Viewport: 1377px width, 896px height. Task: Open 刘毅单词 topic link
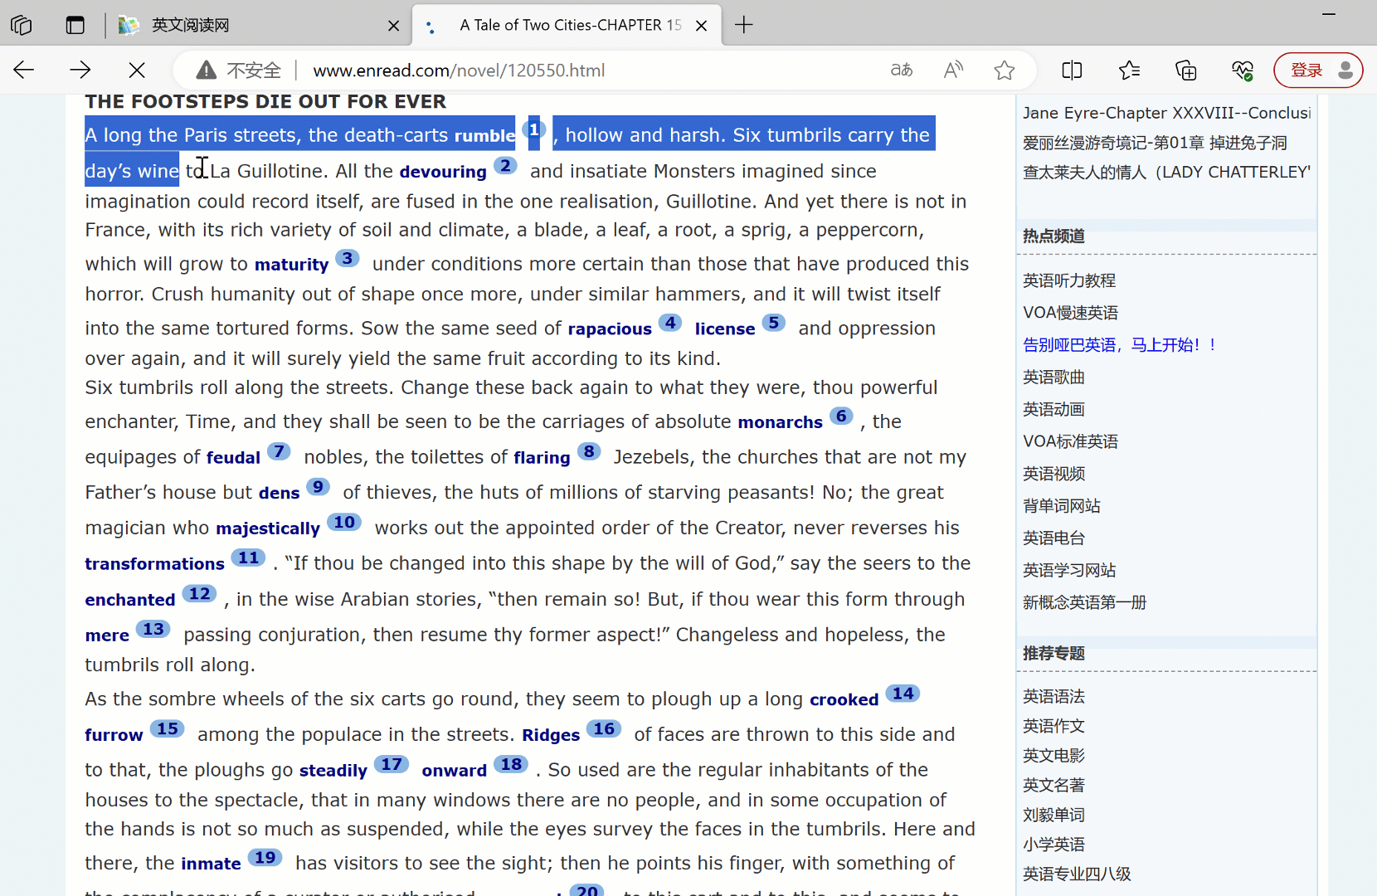[x=1054, y=816]
